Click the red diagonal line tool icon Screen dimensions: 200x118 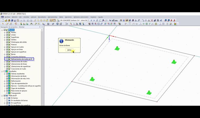click(x=8, y=24)
